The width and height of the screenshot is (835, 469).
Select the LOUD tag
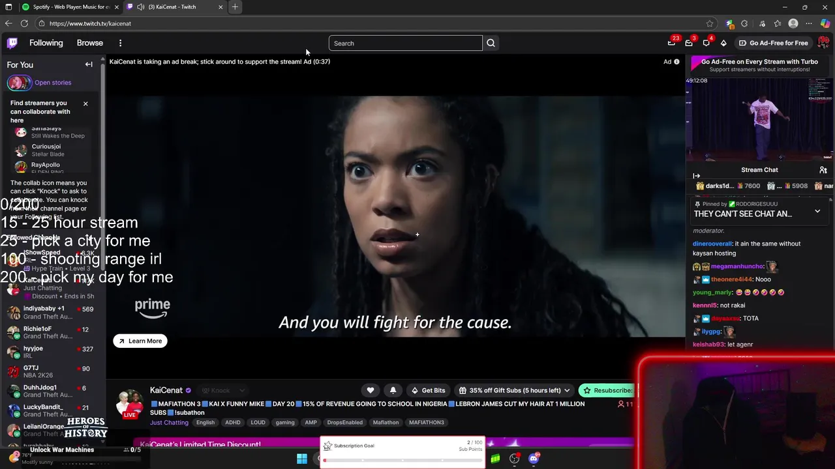click(258, 423)
